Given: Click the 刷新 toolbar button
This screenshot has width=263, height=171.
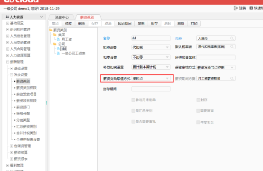Looking at the screenshot, I should (x=181, y=24).
